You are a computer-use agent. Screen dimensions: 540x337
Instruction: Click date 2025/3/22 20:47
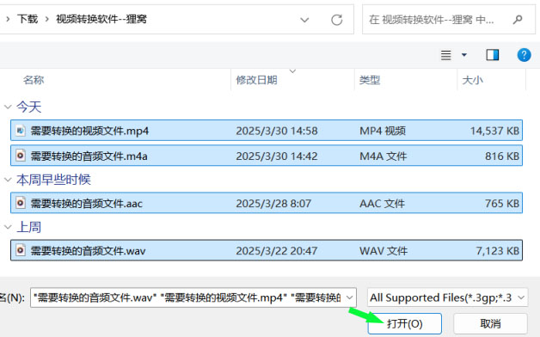tap(277, 250)
